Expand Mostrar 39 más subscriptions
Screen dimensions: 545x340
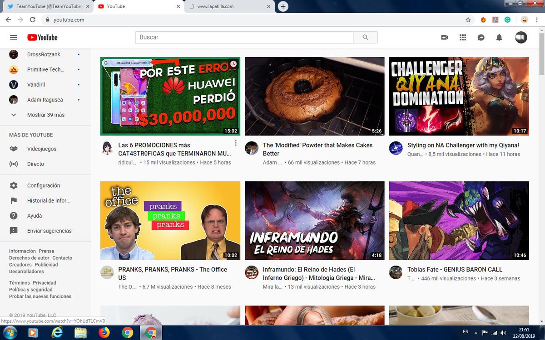[45, 115]
